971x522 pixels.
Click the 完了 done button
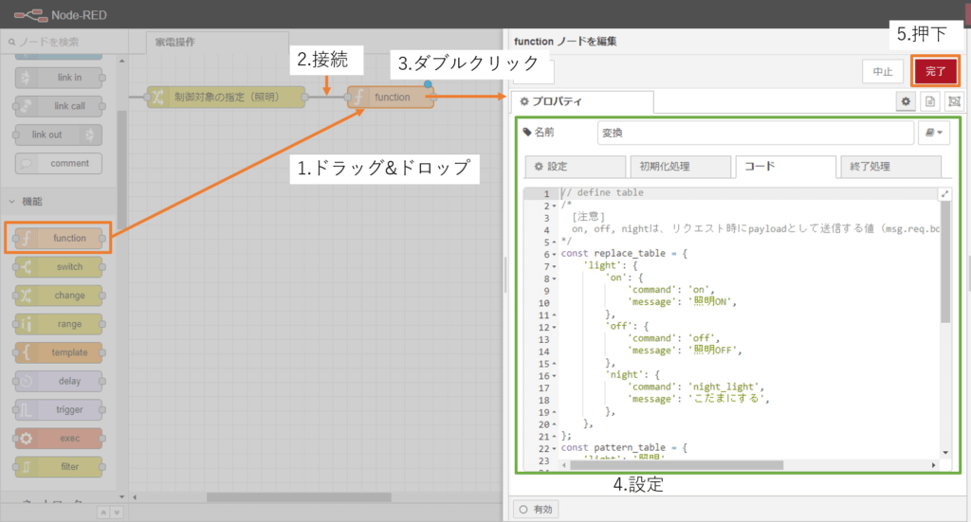935,71
